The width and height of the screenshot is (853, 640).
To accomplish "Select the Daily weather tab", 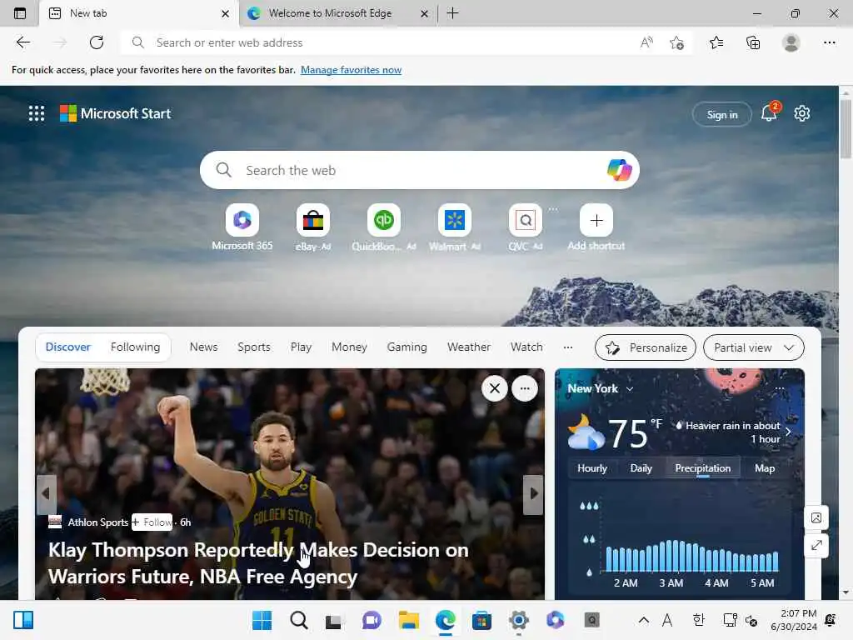I will (641, 468).
